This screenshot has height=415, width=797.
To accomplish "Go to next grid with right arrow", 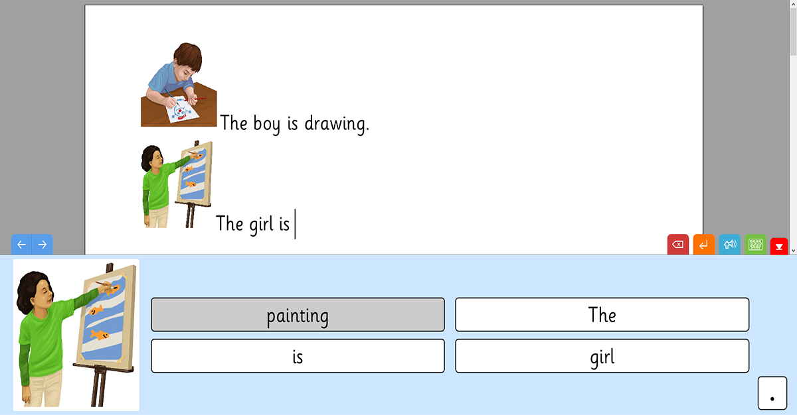I will click(43, 245).
